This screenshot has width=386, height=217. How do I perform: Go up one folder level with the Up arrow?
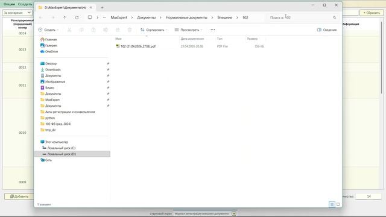click(65, 17)
